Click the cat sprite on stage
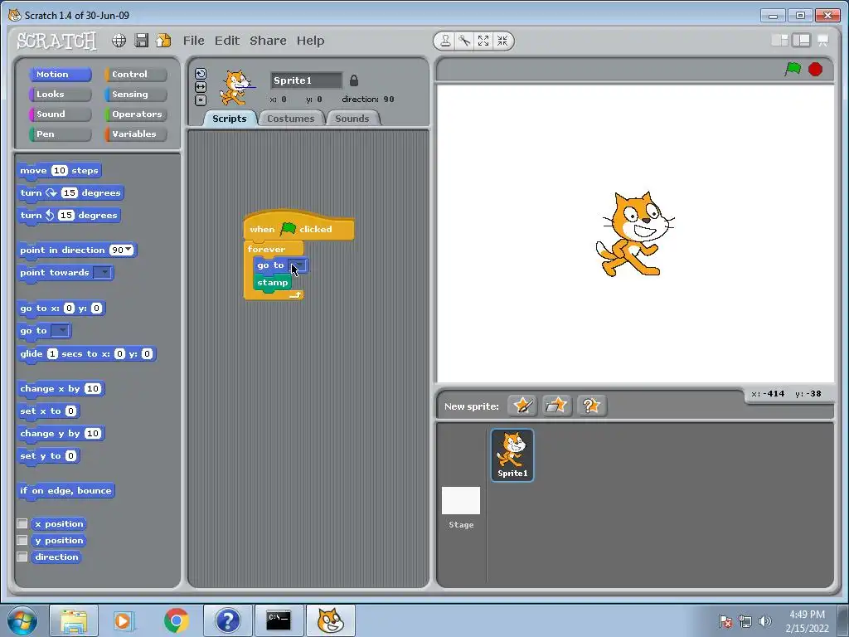 click(x=634, y=234)
